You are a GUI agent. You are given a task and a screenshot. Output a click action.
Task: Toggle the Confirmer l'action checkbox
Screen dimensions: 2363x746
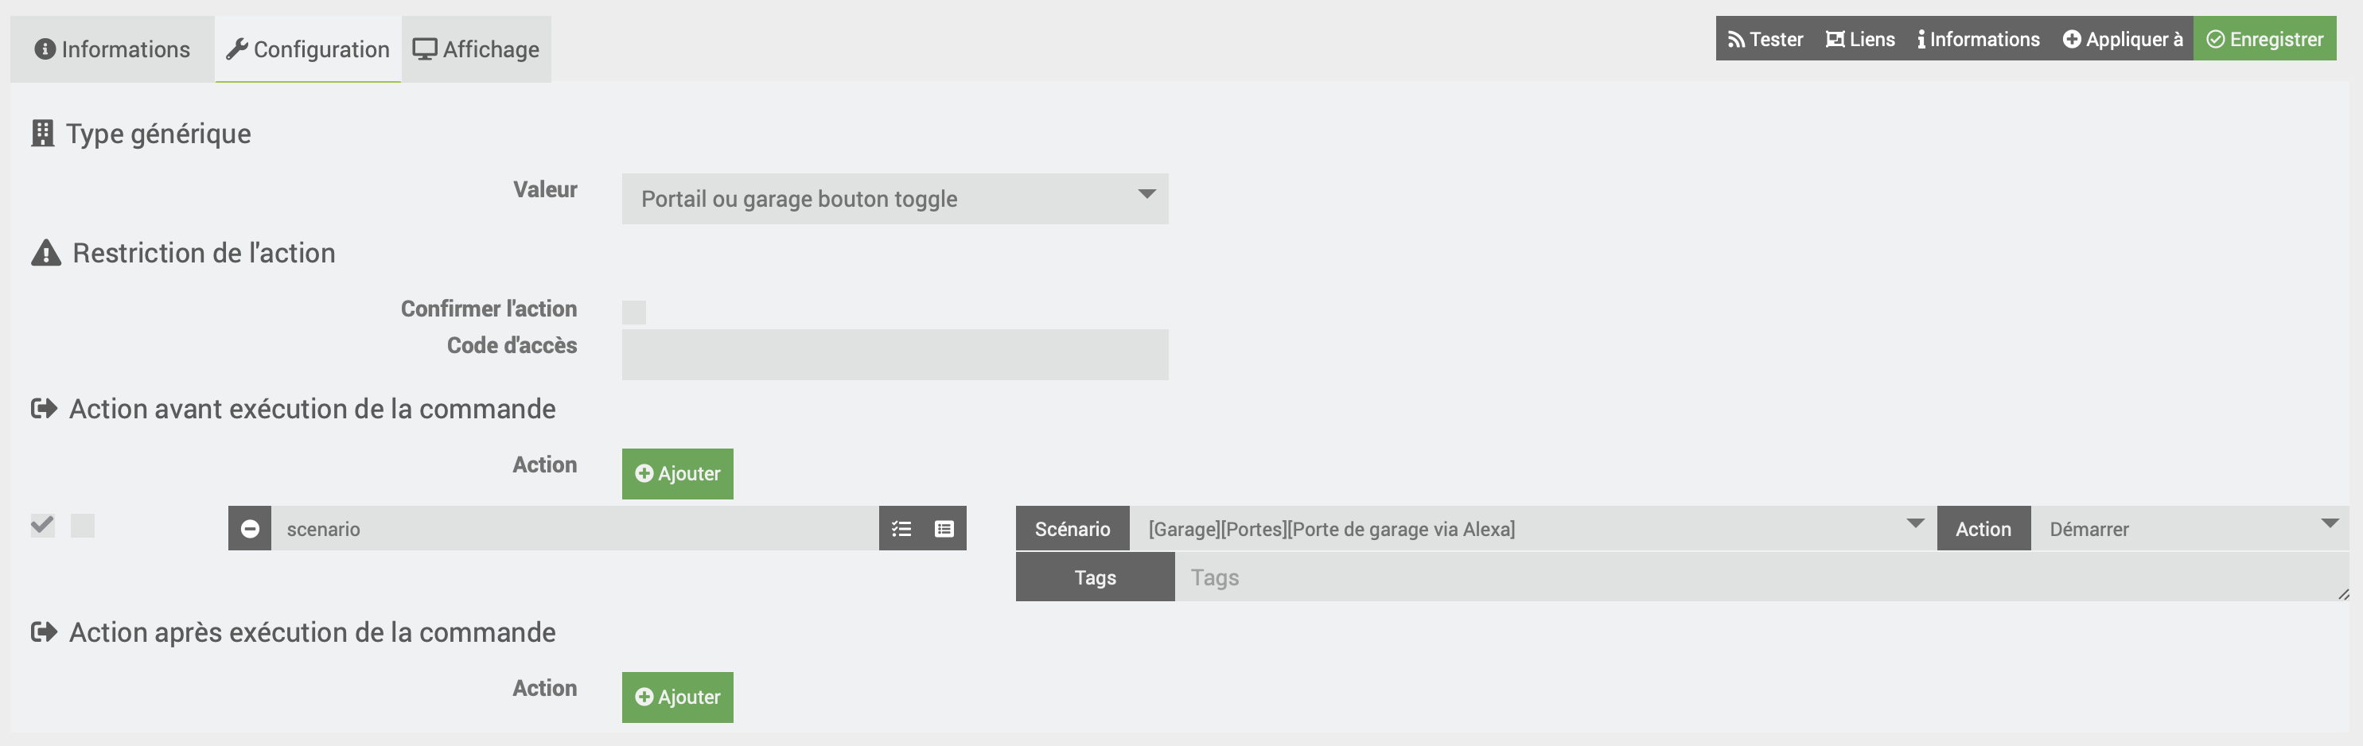tap(634, 313)
